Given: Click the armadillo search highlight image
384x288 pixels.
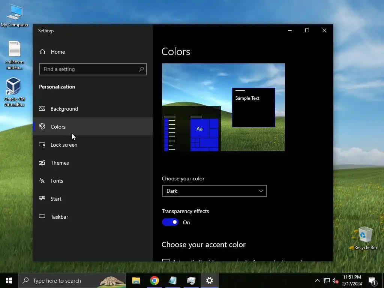Looking at the screenshot, I should (111, 281).
